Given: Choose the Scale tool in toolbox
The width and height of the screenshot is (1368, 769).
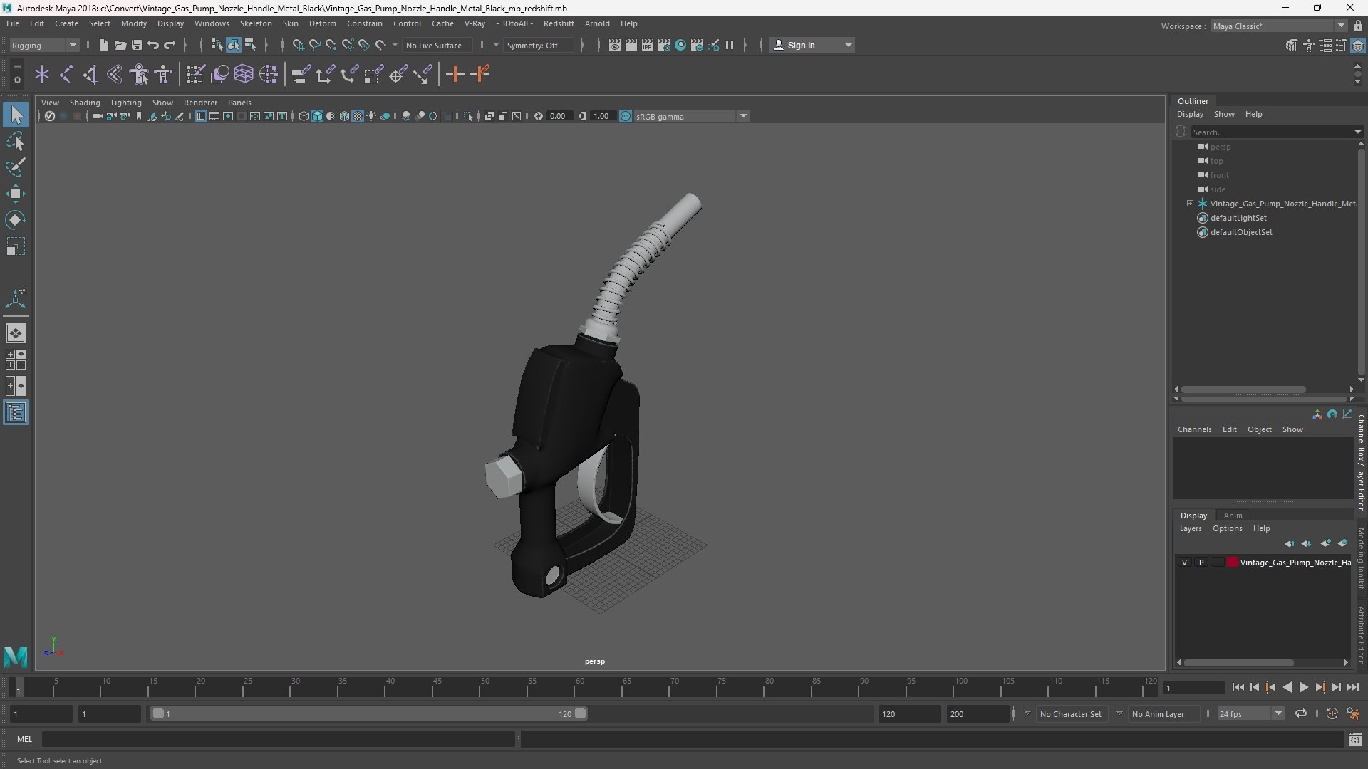Looking at the screenshot, I should pos(16,246).
